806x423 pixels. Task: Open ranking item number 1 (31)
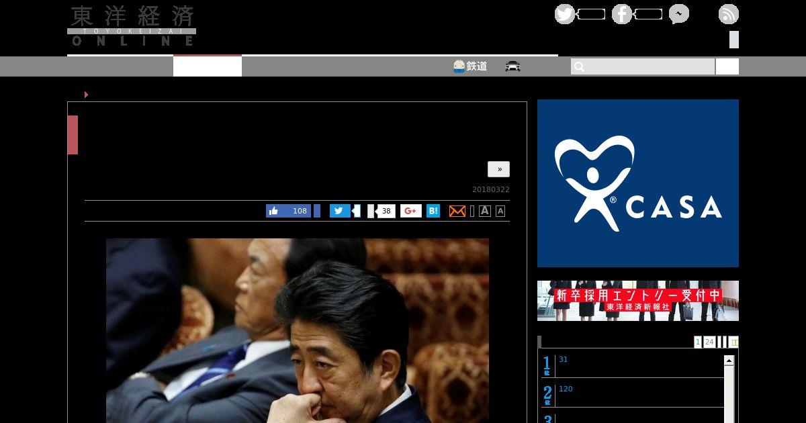(564, 359)
